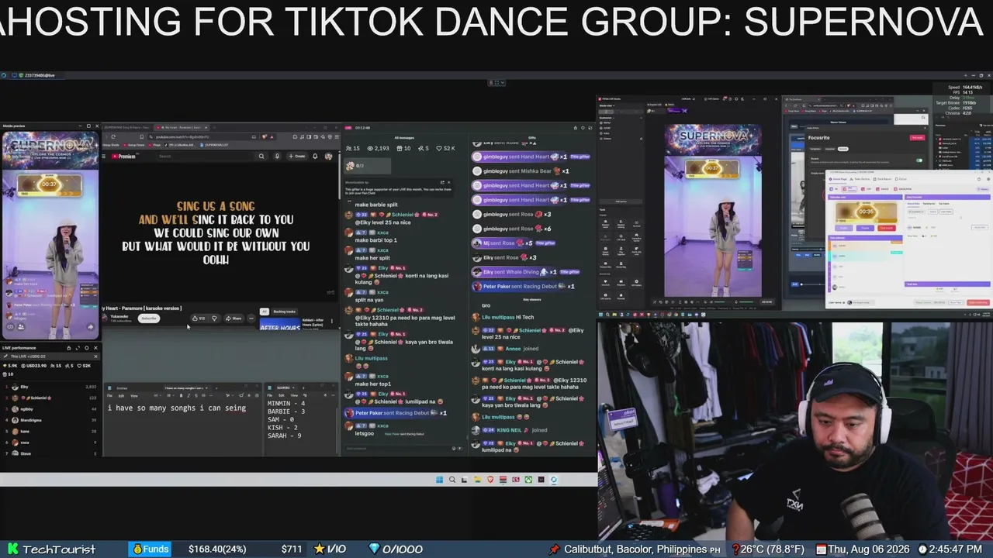Image resolution: width=993 pixels, height=558 pixels.
Task: Close the This LIVE earnings banner
Action: [x=94, y=356]
